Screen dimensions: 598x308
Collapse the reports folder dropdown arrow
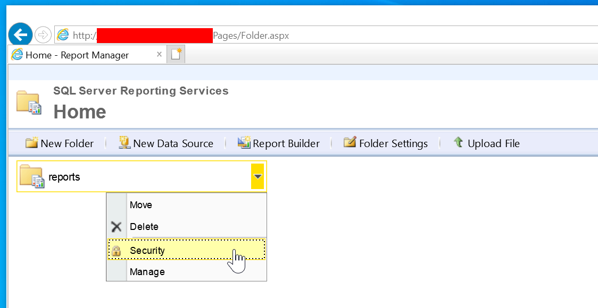(x=258, y=176)
